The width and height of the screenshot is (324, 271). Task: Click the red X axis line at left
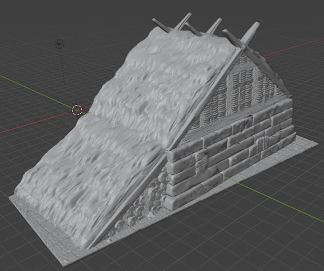coord(30,125)
